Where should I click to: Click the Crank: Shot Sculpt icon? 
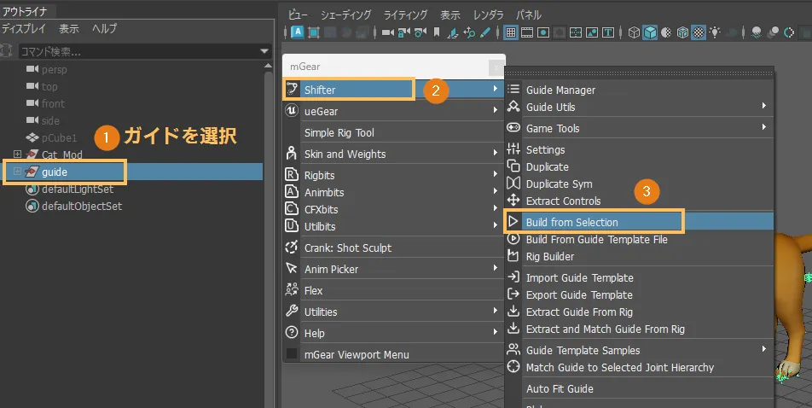[291, 248]
